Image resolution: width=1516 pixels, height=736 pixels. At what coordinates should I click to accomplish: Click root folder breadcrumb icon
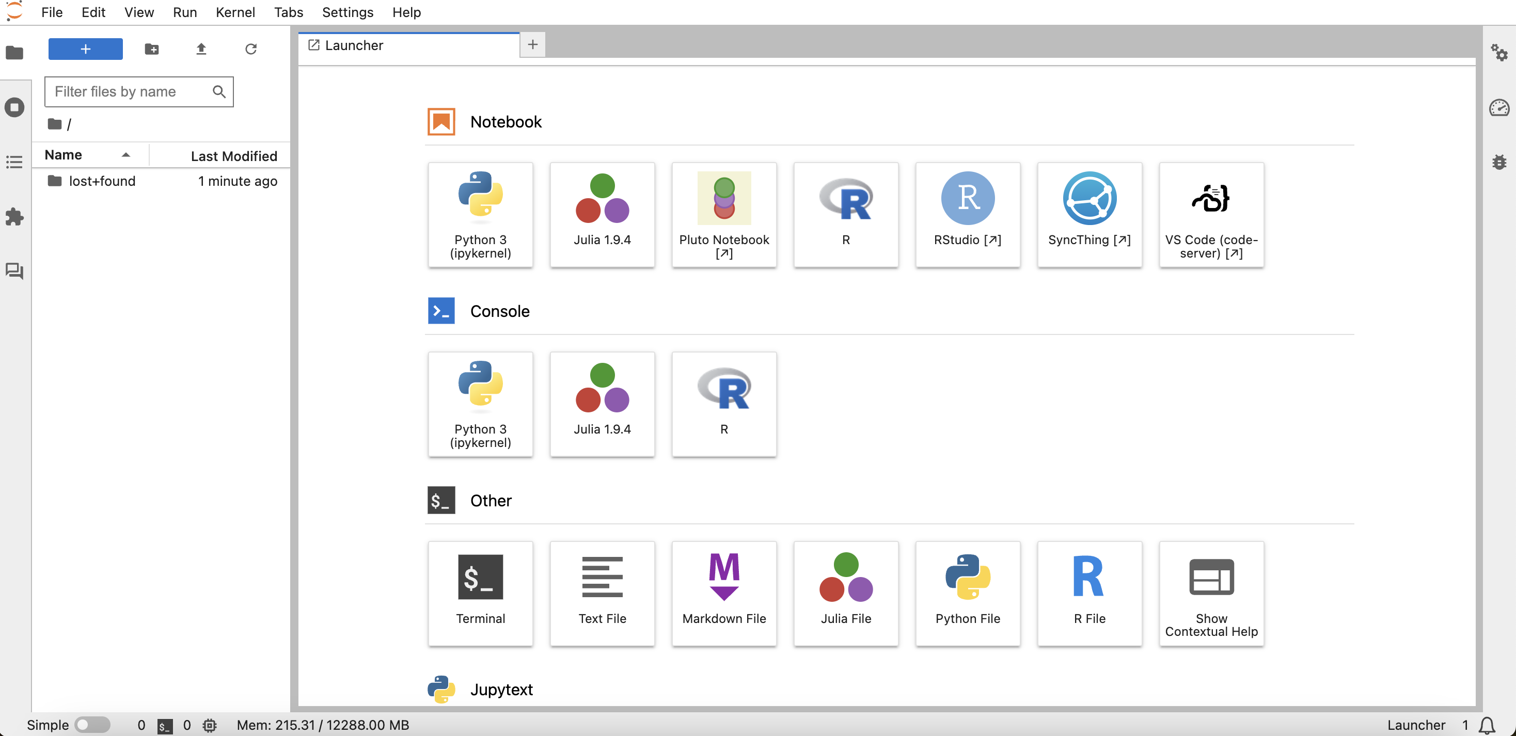[55, 124]
